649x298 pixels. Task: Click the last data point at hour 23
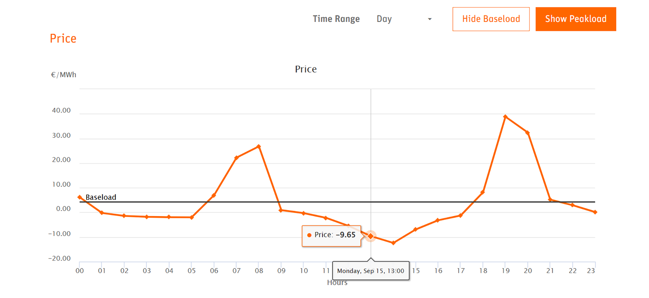595,212
